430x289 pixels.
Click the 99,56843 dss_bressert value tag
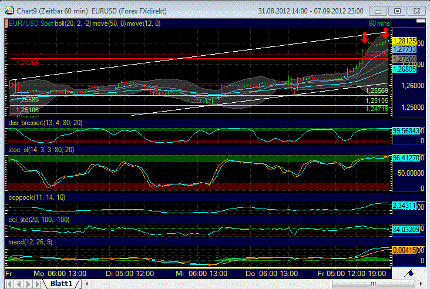(406, 131)
